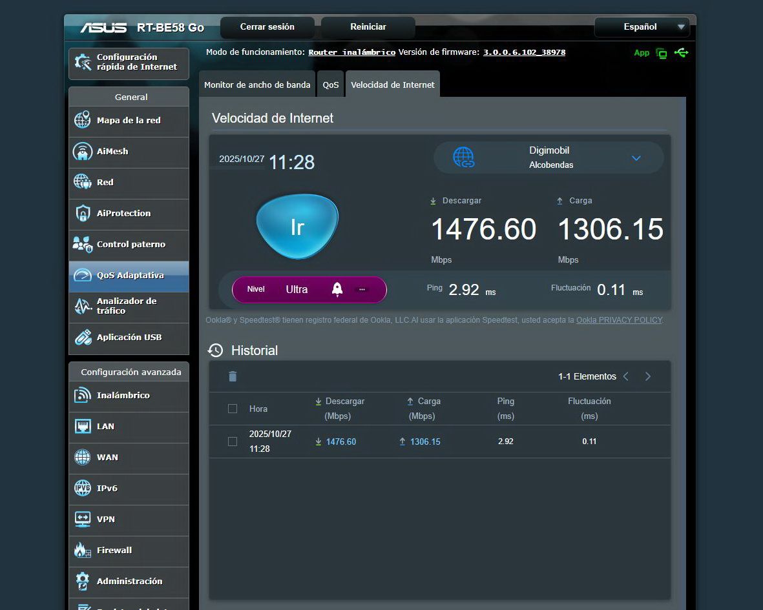Open the Router inalámbrico mode link
Viewport: 763px width, 610px height.
pos(352,52)
